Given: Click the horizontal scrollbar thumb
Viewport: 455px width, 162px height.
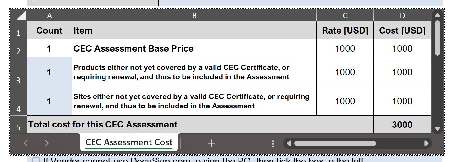Looking at the screenshot, I should [335, 143].
